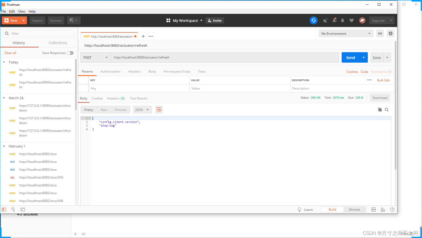Viewport: 422px width, 238px height.
Task: Click the Learn lightbulb icon
Action: tap(299, 210)
